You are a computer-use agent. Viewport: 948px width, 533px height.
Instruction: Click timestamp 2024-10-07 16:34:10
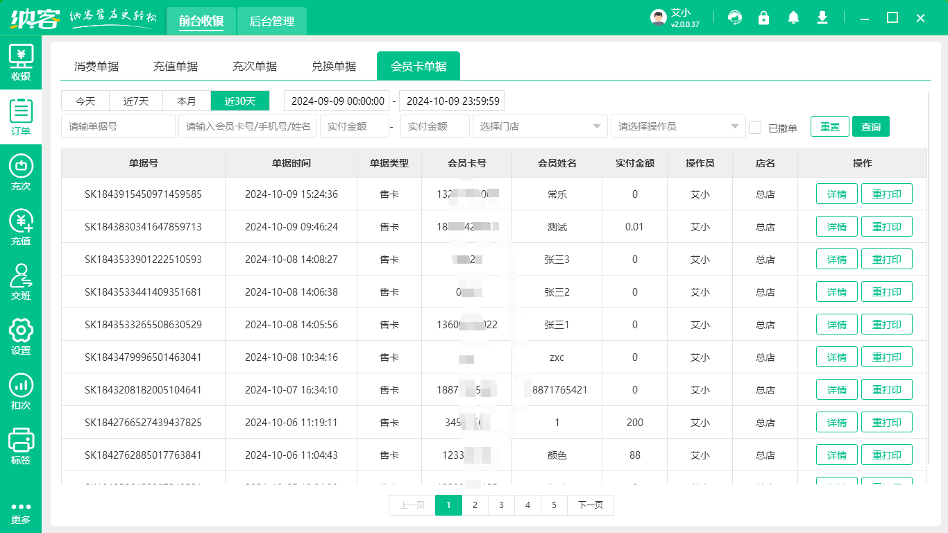(x=291, y=390)
